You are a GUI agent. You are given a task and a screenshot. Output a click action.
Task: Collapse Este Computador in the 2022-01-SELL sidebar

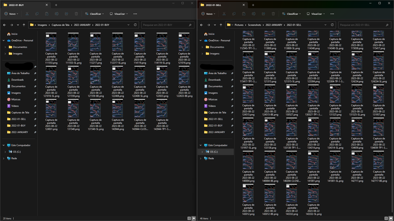[201, 145]
